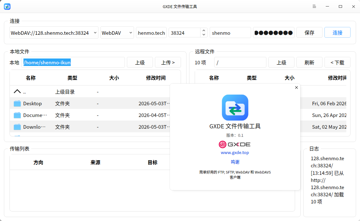Click the app icon in the title bar
The image size is (360, 221).
[7, 6]
